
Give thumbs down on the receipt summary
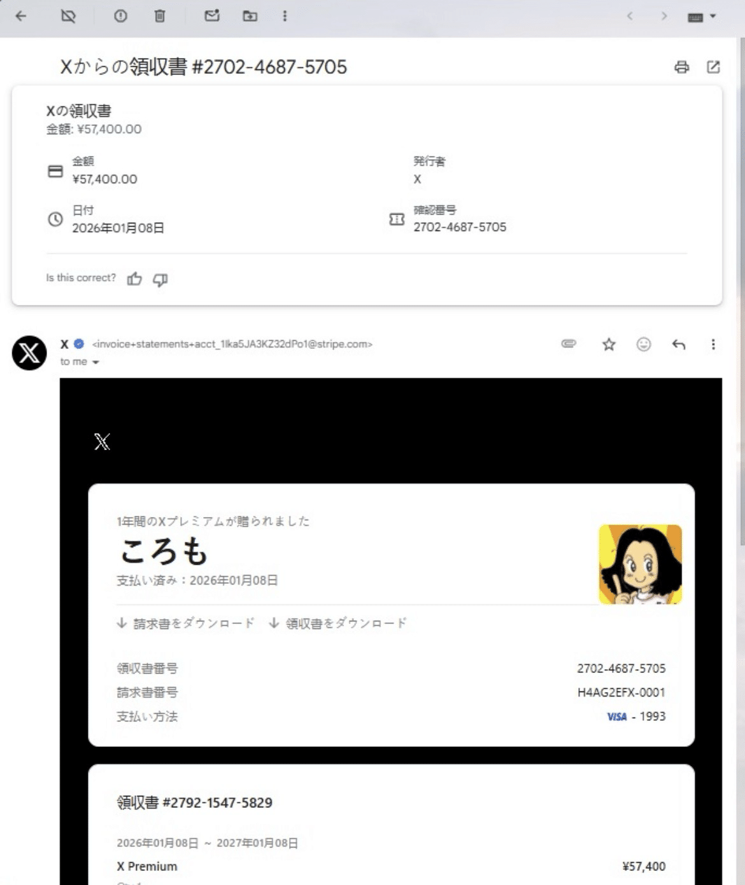(160, 280)
